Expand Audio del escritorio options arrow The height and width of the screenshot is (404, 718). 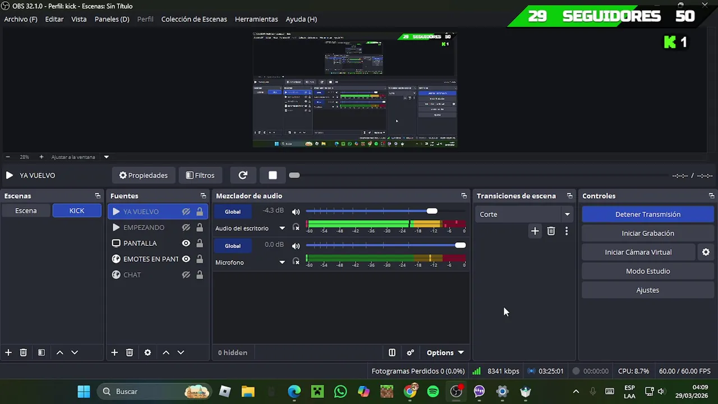point(282,228)
